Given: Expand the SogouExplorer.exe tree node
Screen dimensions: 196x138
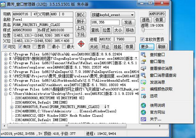Looking at the screenshot, I should (x=6, y=59).
